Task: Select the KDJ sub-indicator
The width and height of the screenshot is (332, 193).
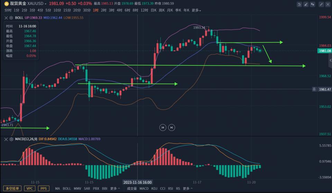Action: tap(154, 189)
